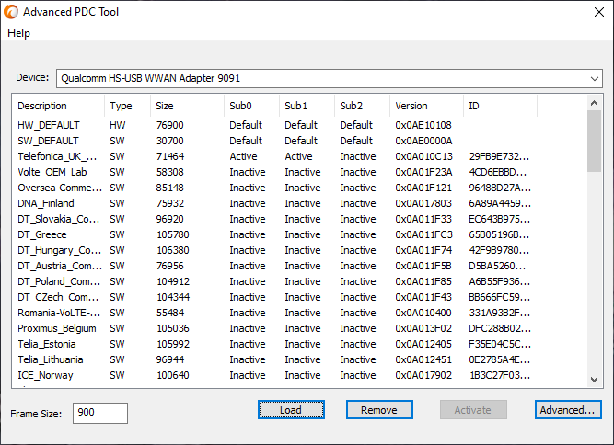
Task: Click the Frame Size input field
Action: pyautogui.click(x=99, y=413)
